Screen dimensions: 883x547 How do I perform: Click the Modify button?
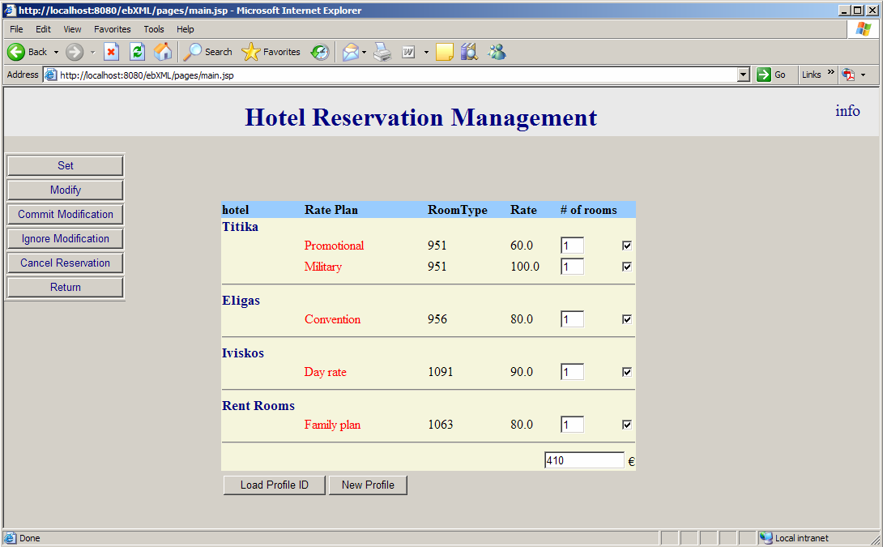[66, 190]
